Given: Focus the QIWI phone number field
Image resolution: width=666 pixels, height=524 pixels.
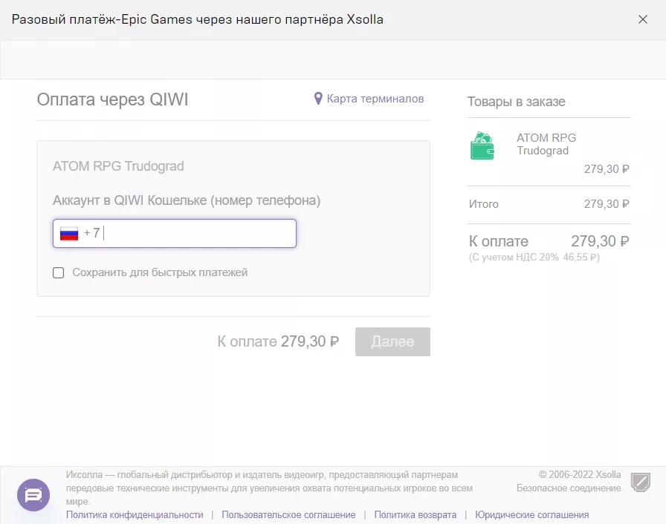Looking at the screenshot, I should pos(175,233).
